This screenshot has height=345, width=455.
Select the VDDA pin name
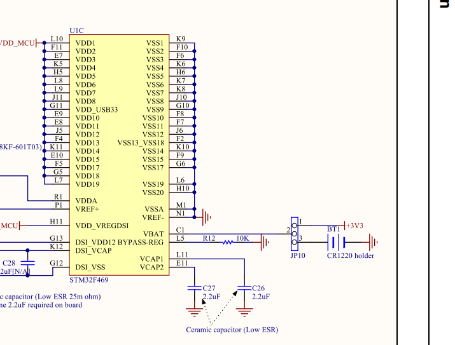86,201
